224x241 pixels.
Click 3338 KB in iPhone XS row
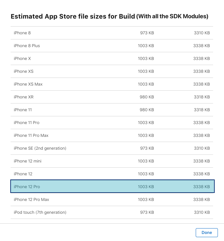[202, 71]
